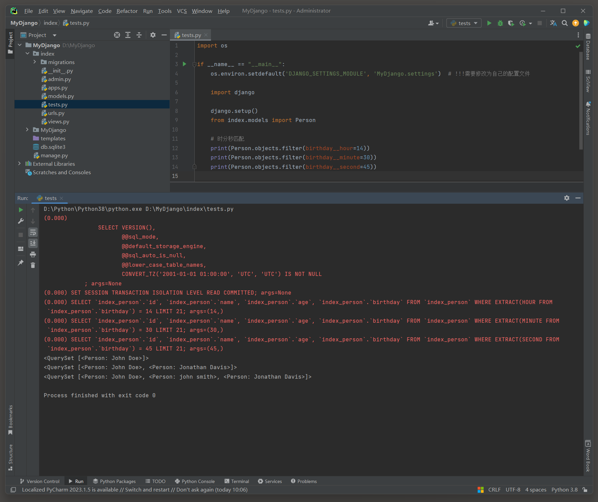Image resolution: width=598 pixels, height=502 pixels.
Task: Open Project panel settings gear
Action: click(153, 35)
